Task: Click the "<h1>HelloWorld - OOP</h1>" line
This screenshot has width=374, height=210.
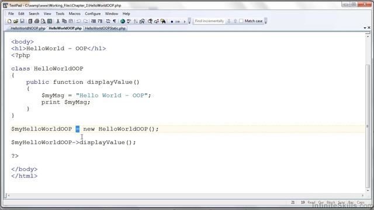Action: click(58, 48)
